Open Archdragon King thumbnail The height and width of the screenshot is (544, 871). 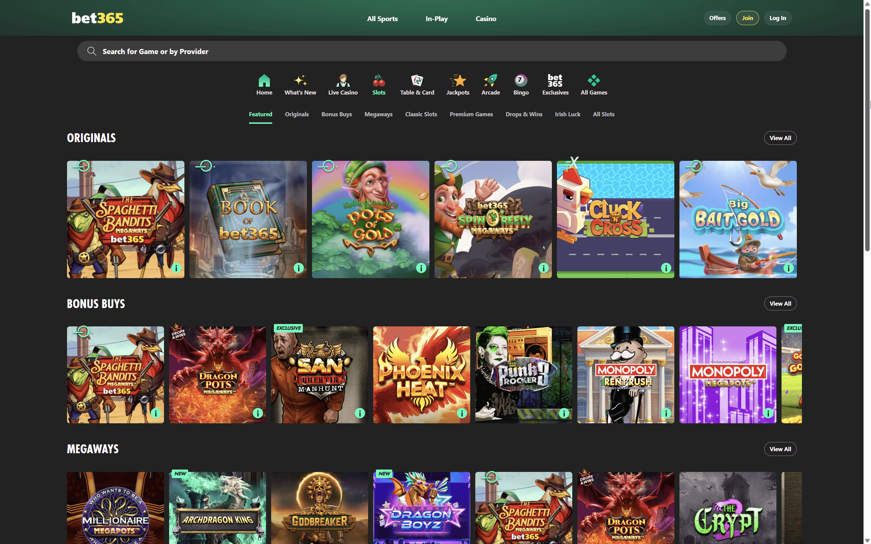tap(217, 508)
